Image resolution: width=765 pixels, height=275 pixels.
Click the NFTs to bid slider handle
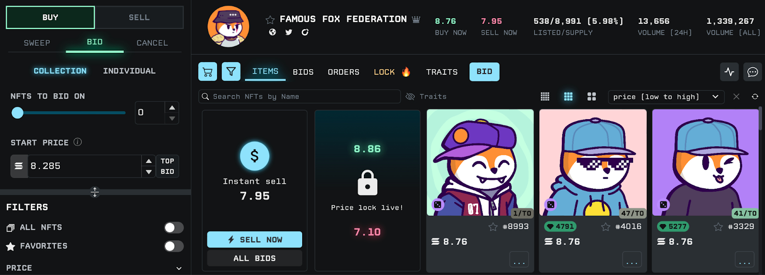coord(17,112)
